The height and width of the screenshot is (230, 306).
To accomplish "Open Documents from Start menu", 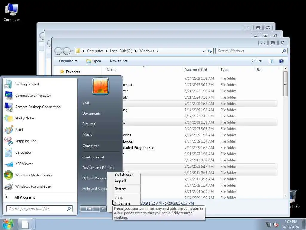I will 91,114.
